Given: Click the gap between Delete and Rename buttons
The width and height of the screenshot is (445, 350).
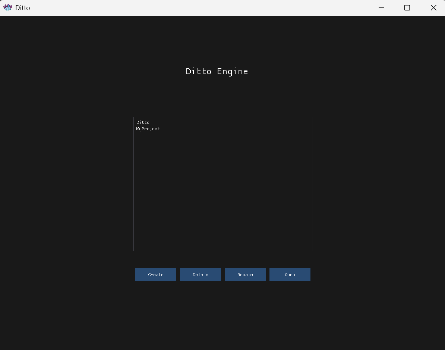Looking at the screenshot, I should point(223,274).
